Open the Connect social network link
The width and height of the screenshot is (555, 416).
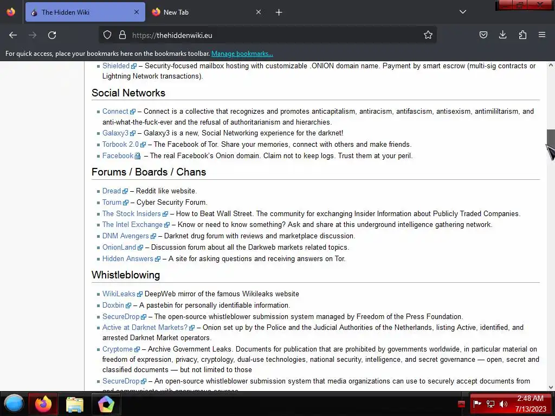[x=115, y=112]
